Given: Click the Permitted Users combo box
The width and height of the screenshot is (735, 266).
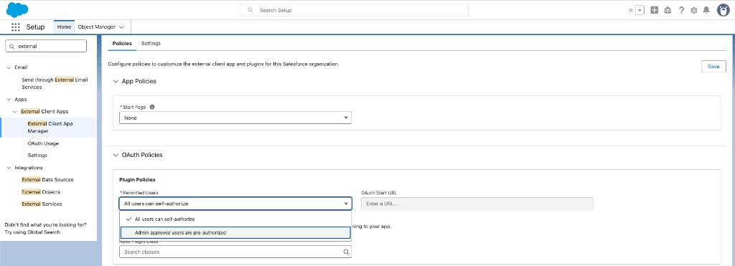Looking at the screenshot, I should 235,204.
